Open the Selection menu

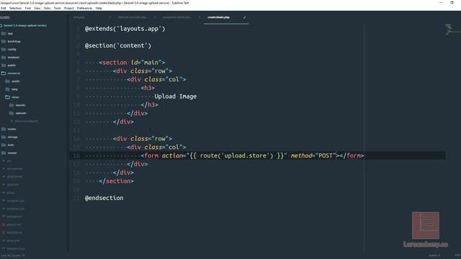(15, 8)
